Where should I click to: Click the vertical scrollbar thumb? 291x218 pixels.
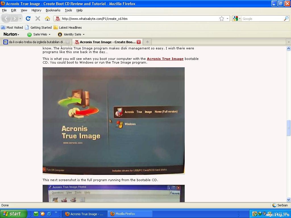pyautogui.click(x=289, y=128)
